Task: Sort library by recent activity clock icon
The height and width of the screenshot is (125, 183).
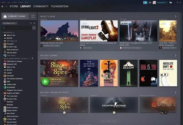Action: click(31, 23)
